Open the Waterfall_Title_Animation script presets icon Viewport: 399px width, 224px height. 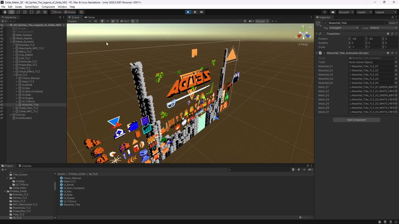[392, 53]
